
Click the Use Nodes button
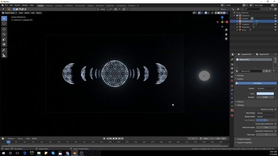coord(256,83)
